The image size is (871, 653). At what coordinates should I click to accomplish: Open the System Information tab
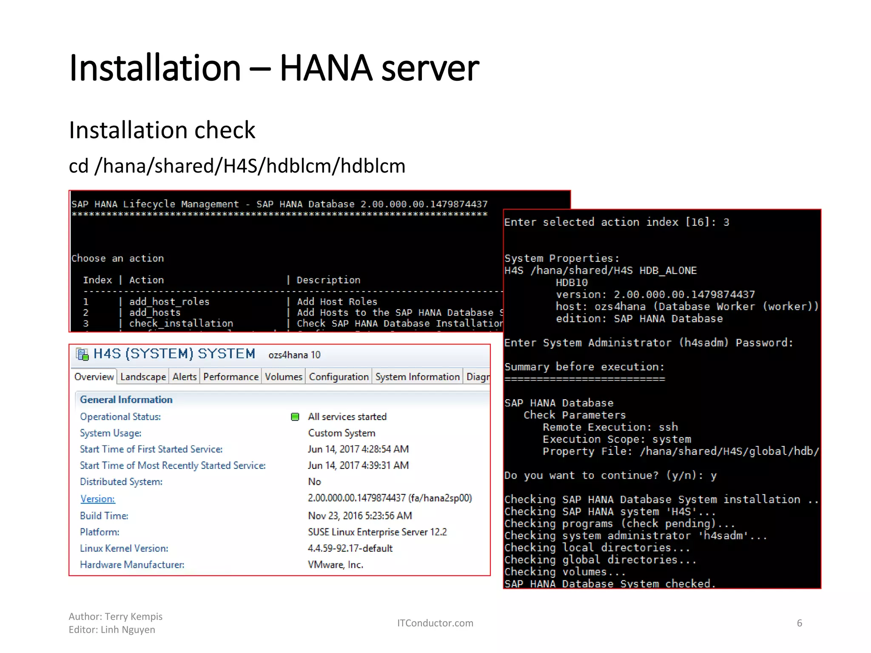417,377
